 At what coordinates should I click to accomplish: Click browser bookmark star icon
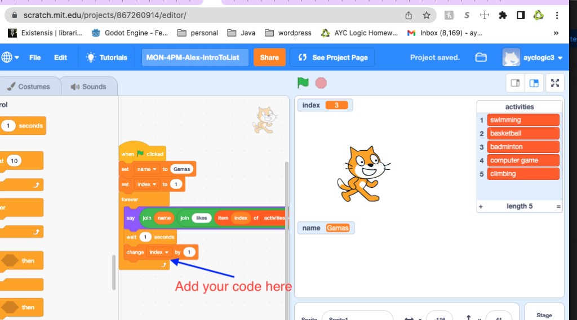coord(426,15)
